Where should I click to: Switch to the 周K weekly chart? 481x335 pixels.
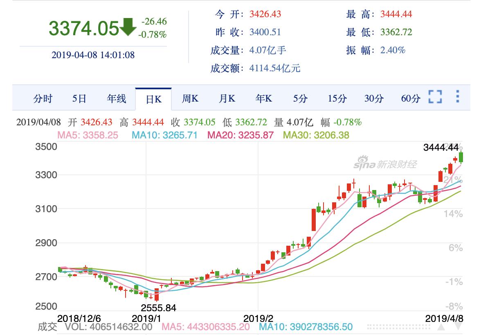[x=190, y=99]
